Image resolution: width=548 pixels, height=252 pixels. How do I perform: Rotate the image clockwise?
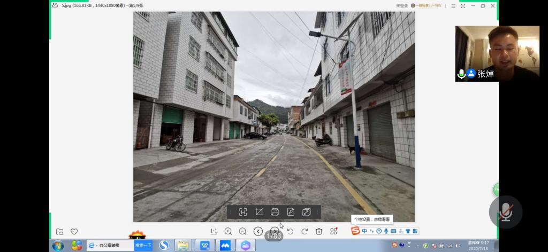tap(305, 231)
